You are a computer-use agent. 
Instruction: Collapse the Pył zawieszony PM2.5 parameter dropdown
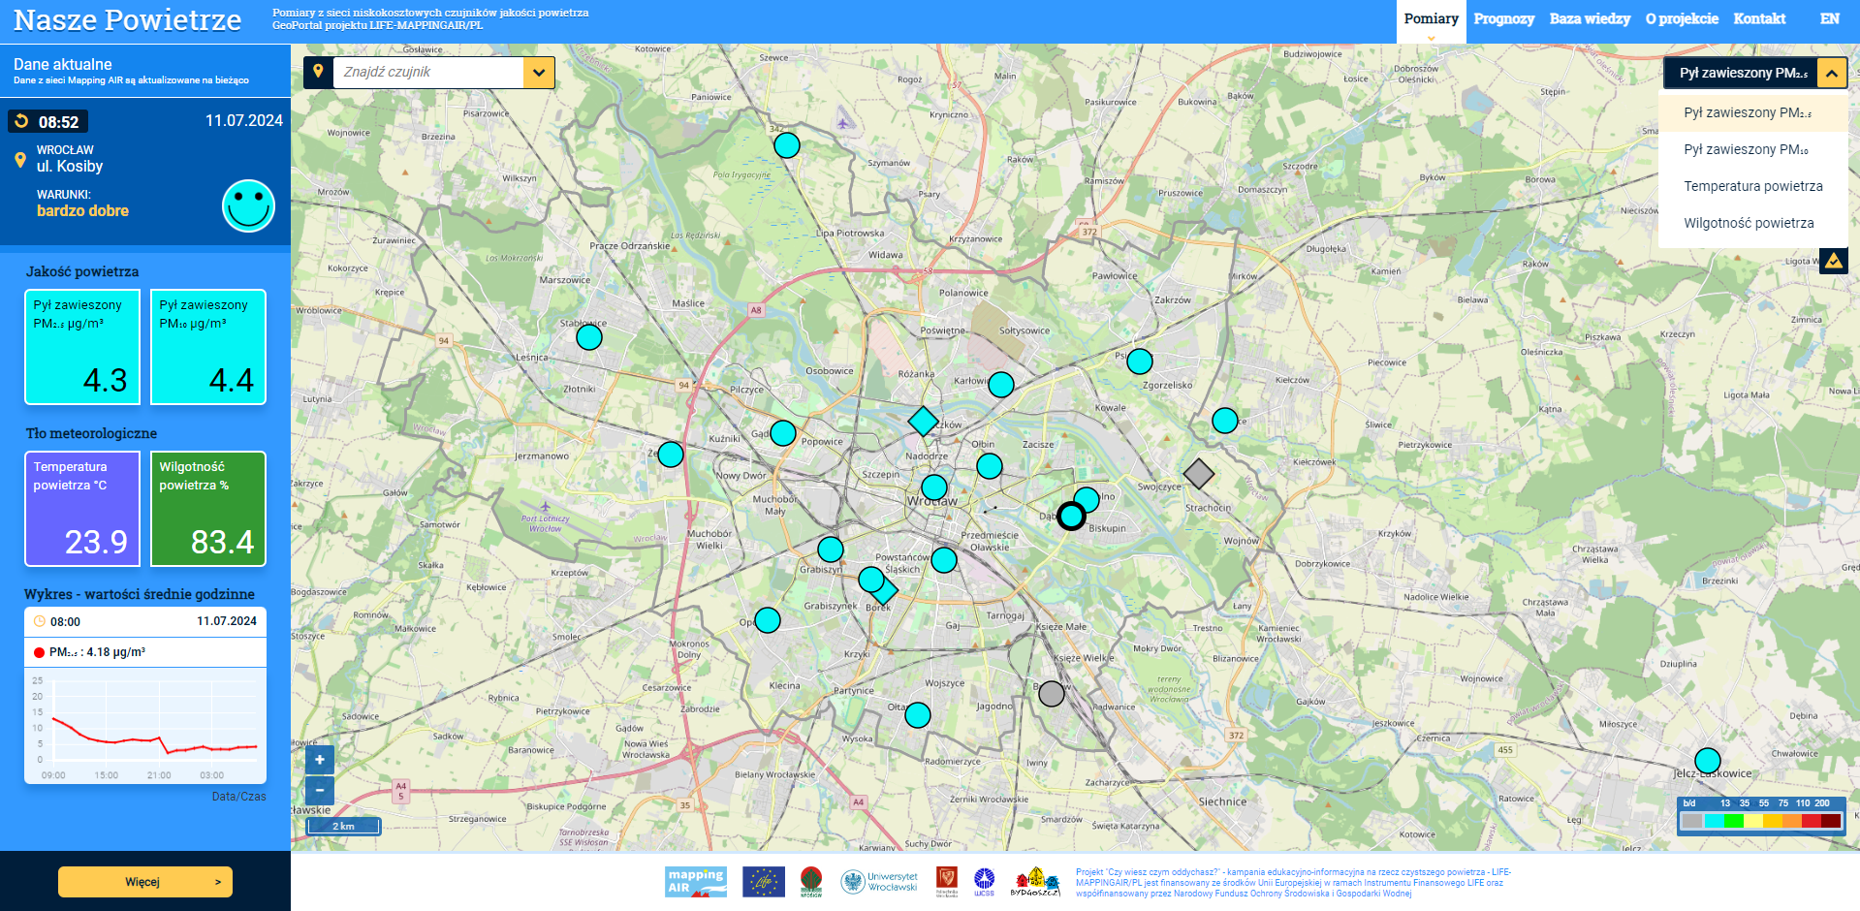coord(1832,73)
